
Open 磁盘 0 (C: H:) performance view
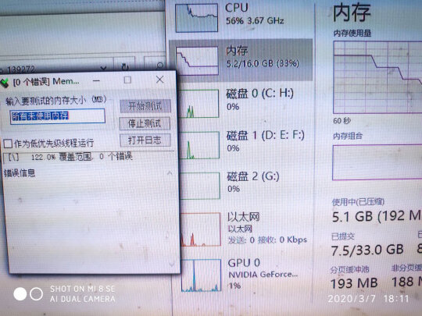click(x=241, y=104)
